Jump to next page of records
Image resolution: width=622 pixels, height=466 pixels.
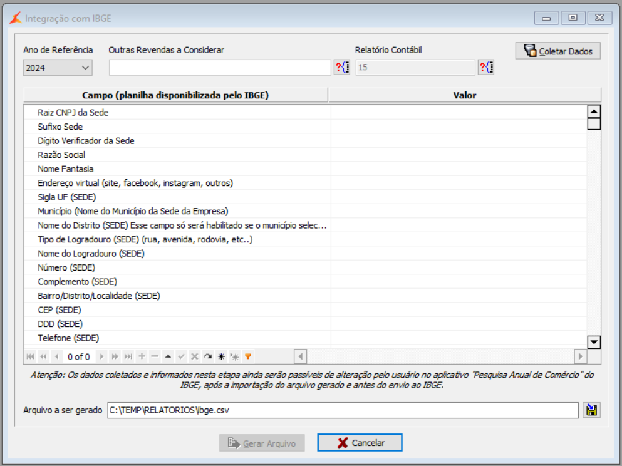tap(115, 356)
